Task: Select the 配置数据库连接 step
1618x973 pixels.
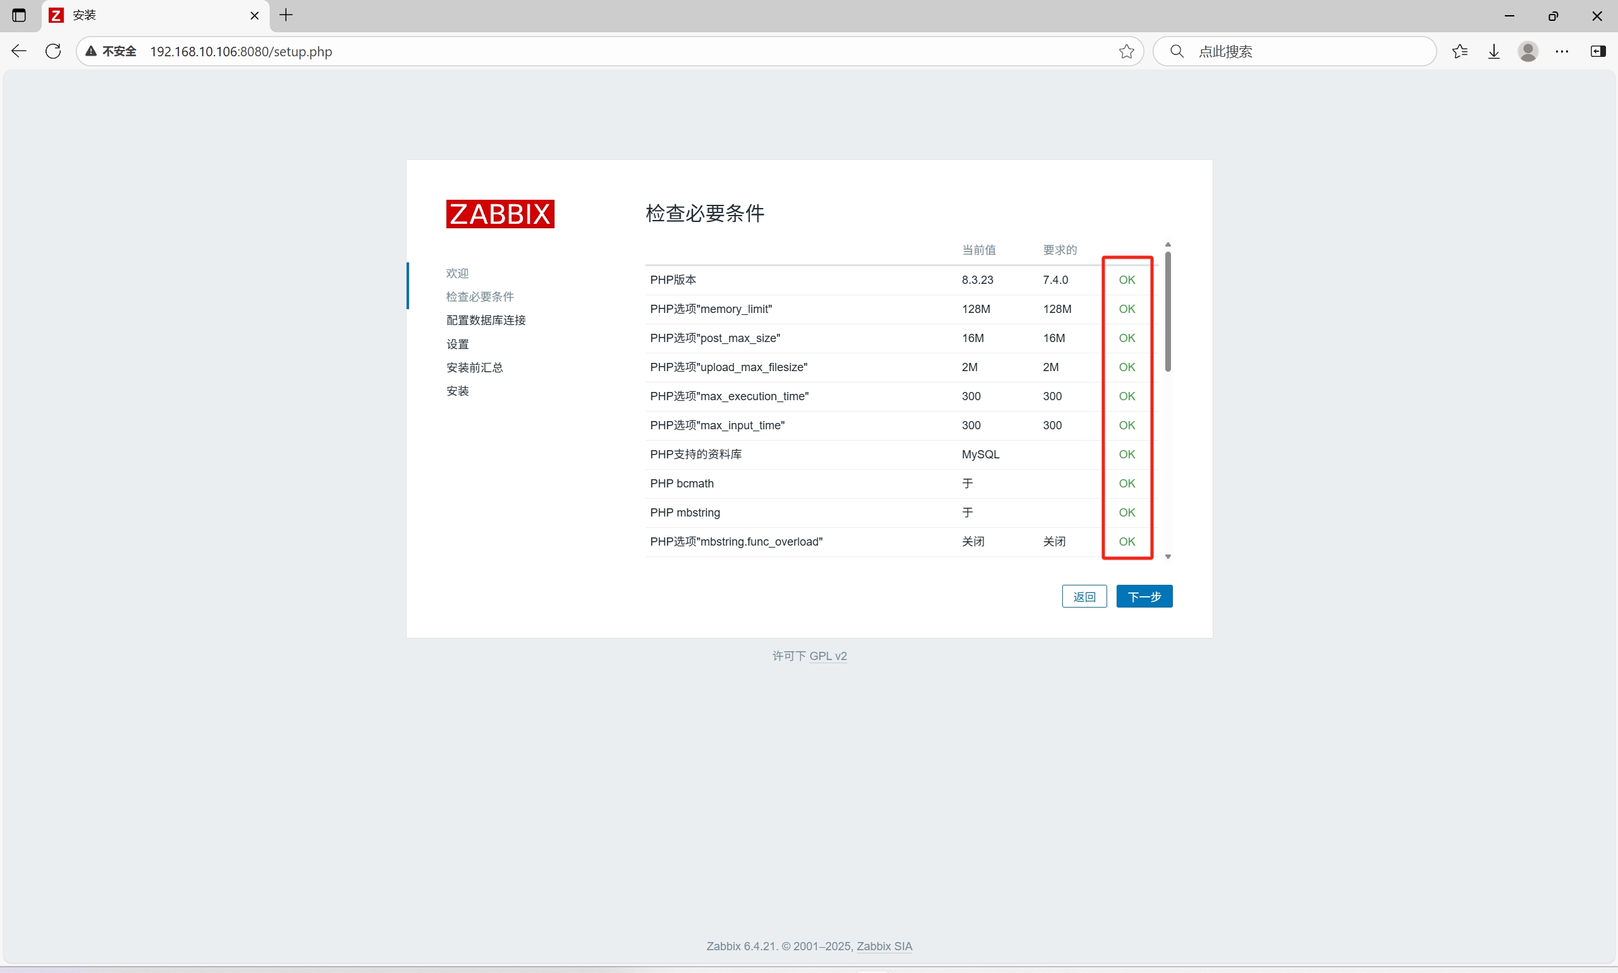Action: click(x=486, y=320)
